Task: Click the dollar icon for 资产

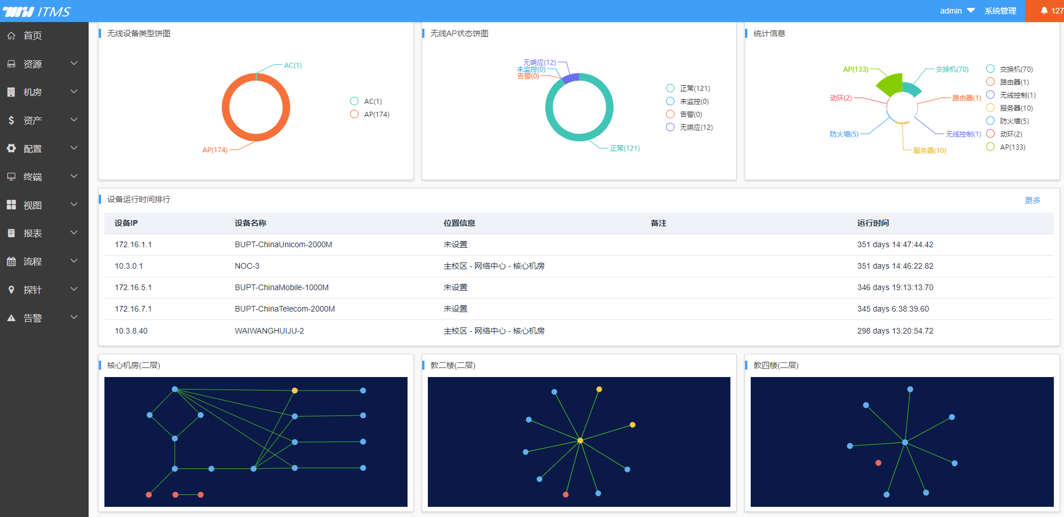Action: coord(11,120)
